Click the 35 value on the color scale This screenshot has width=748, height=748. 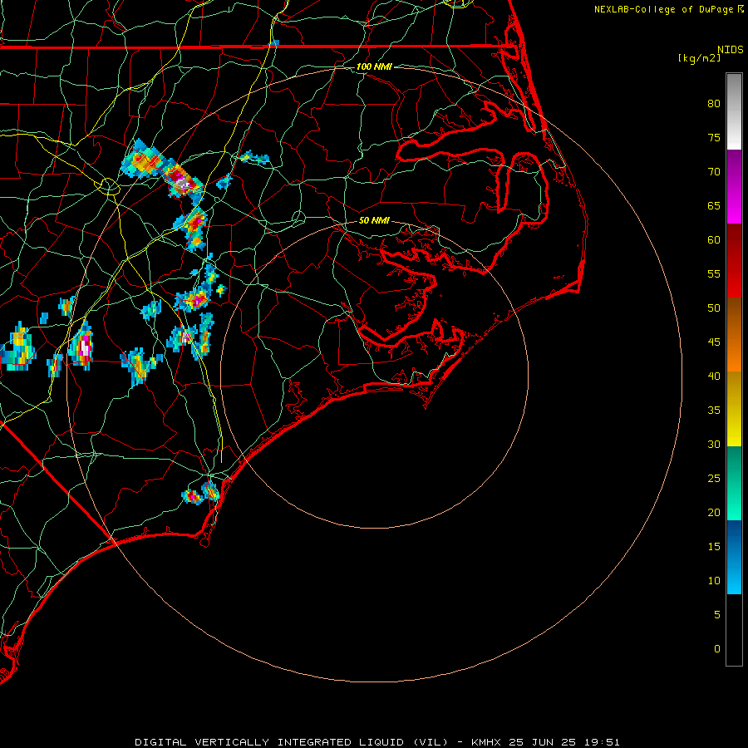pos(714,411)
